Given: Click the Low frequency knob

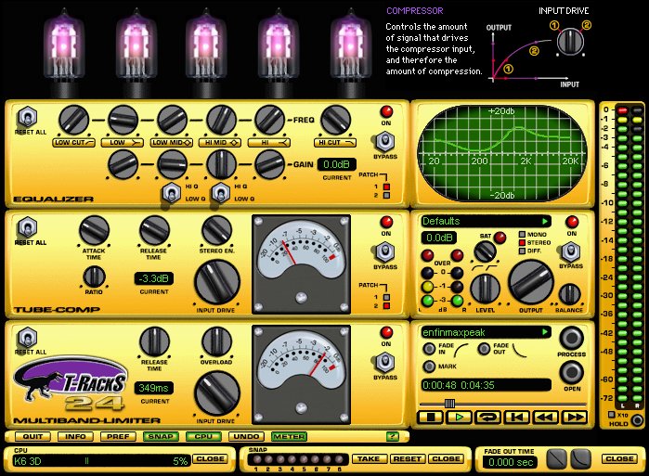Looking at the screenshot, I should coord(123,120).
